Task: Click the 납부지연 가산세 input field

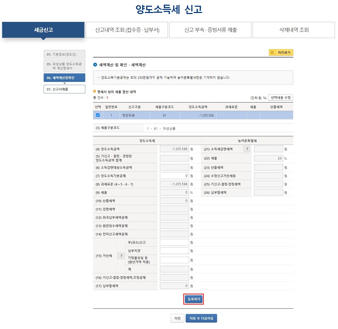Action: [174, 251]
